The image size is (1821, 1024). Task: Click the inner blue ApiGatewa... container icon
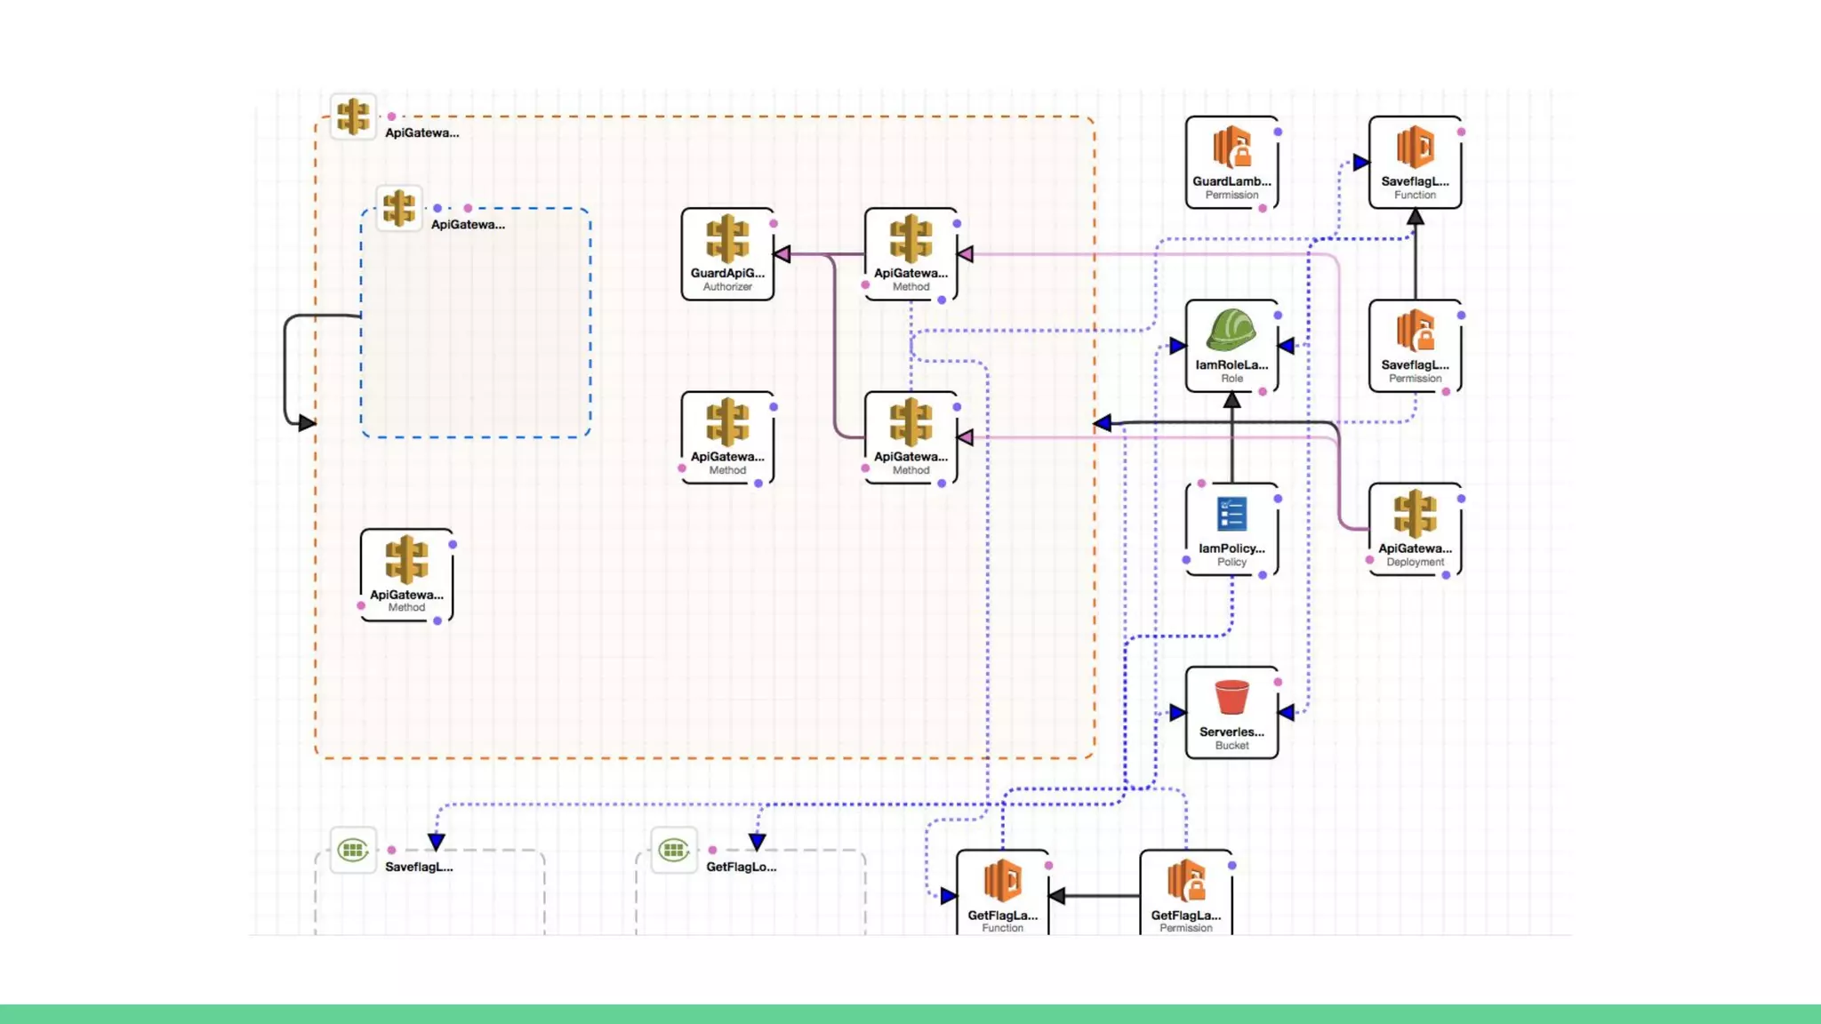tap(399, 209)
